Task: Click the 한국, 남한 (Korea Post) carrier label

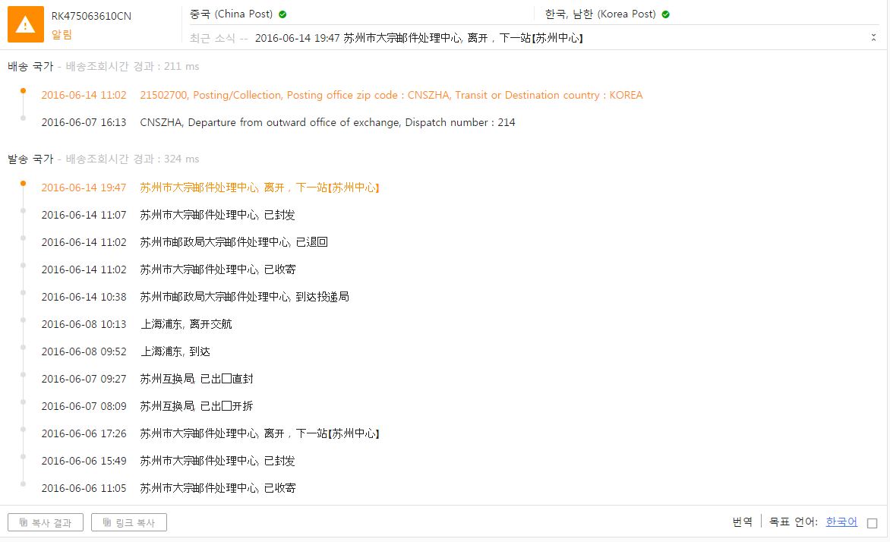Action: coord(601,14)
